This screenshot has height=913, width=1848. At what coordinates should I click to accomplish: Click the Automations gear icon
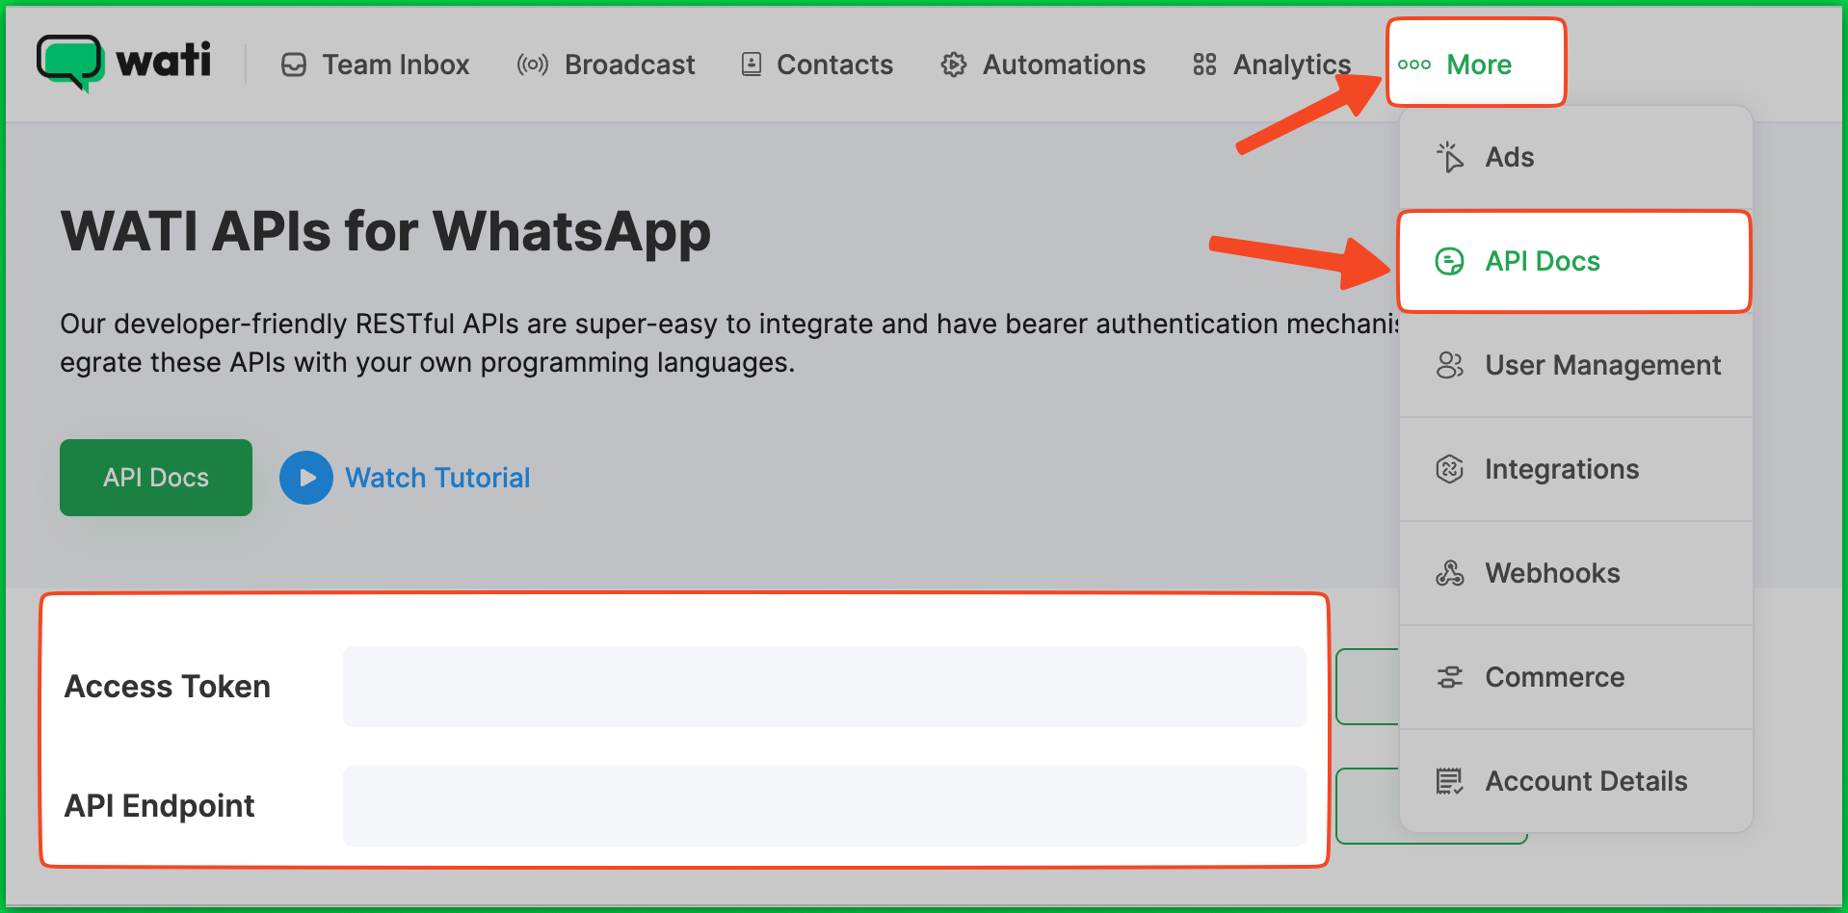pyautogui.click(x=953, y=65)
